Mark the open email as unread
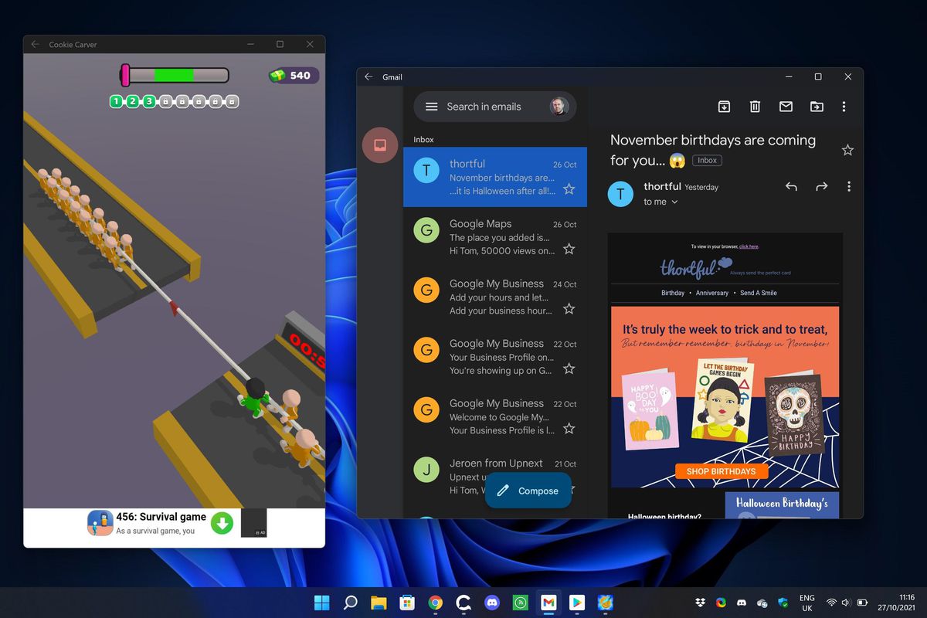 coord(786,107)
